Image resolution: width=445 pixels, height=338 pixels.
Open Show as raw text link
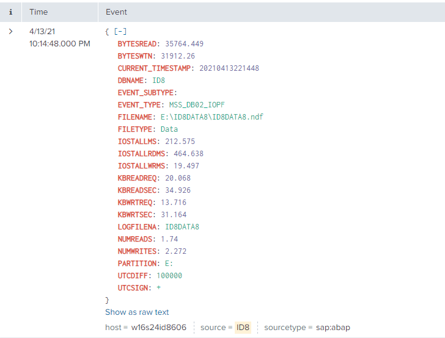137,312
